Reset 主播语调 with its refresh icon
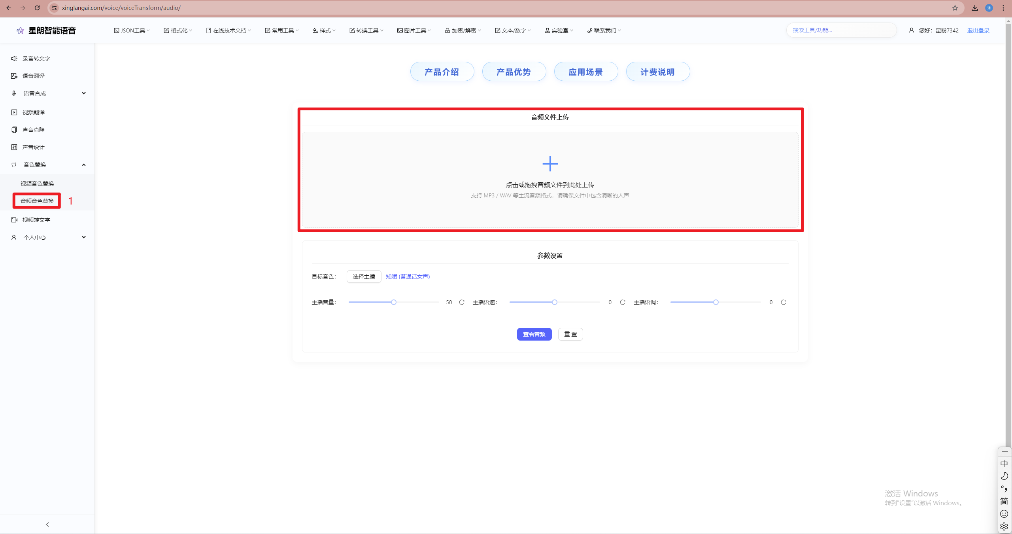 (784, 302)
